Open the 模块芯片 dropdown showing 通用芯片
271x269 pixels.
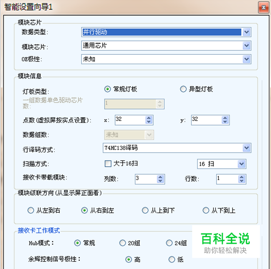(166, 46)
